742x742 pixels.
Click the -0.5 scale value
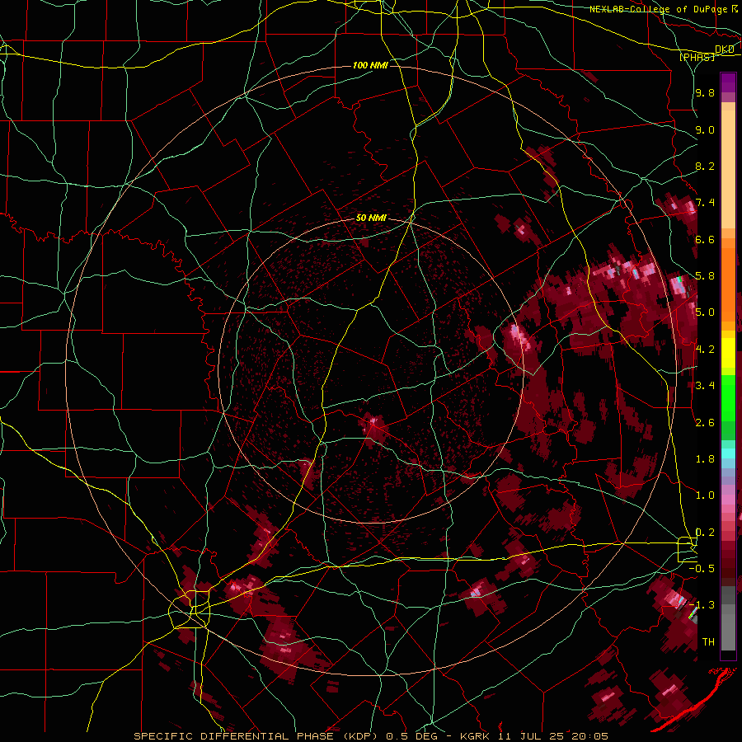pos(702,568)
